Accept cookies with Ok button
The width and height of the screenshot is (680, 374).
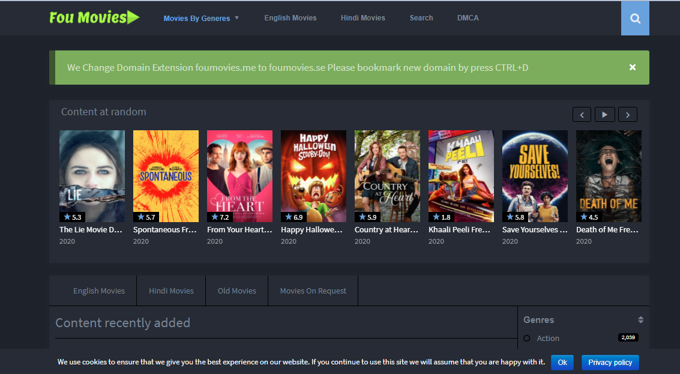coord(562,362)
